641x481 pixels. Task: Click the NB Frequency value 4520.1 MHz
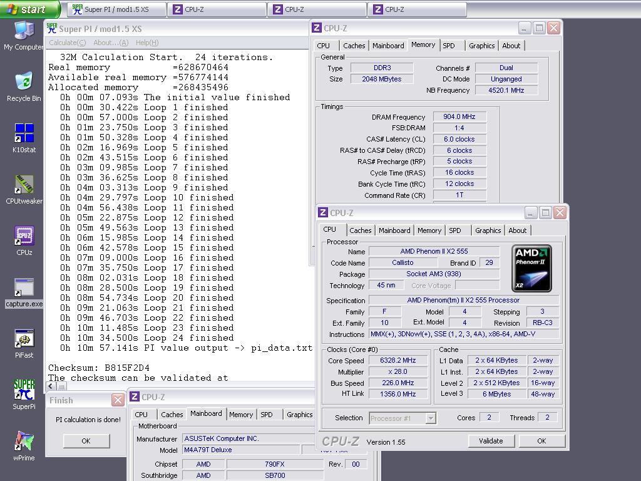(506, 90)
